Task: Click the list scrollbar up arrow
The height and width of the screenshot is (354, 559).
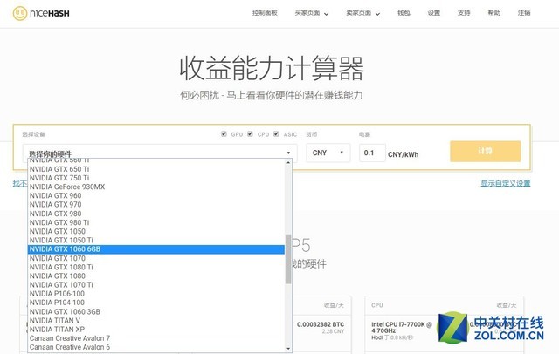Action: [x=288, y=162]
